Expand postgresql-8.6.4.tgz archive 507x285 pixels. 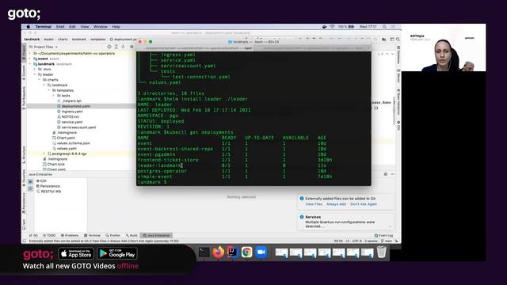click(44, 154)
